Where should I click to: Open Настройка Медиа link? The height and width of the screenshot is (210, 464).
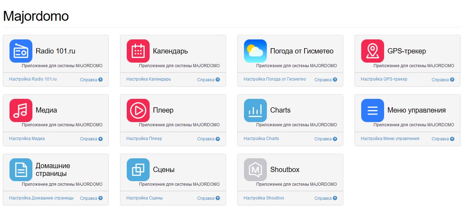pyautogui.click(x=27, y=139)
